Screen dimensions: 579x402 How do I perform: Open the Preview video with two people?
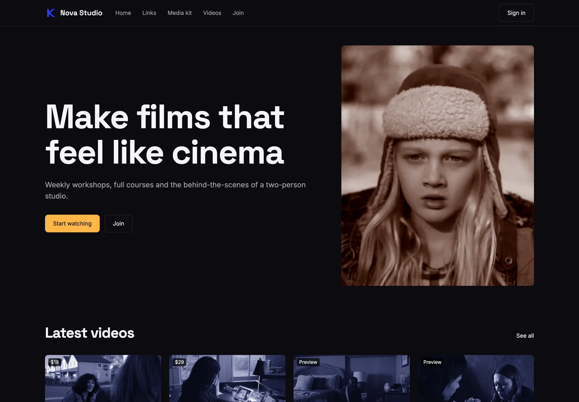click(476, 378)
